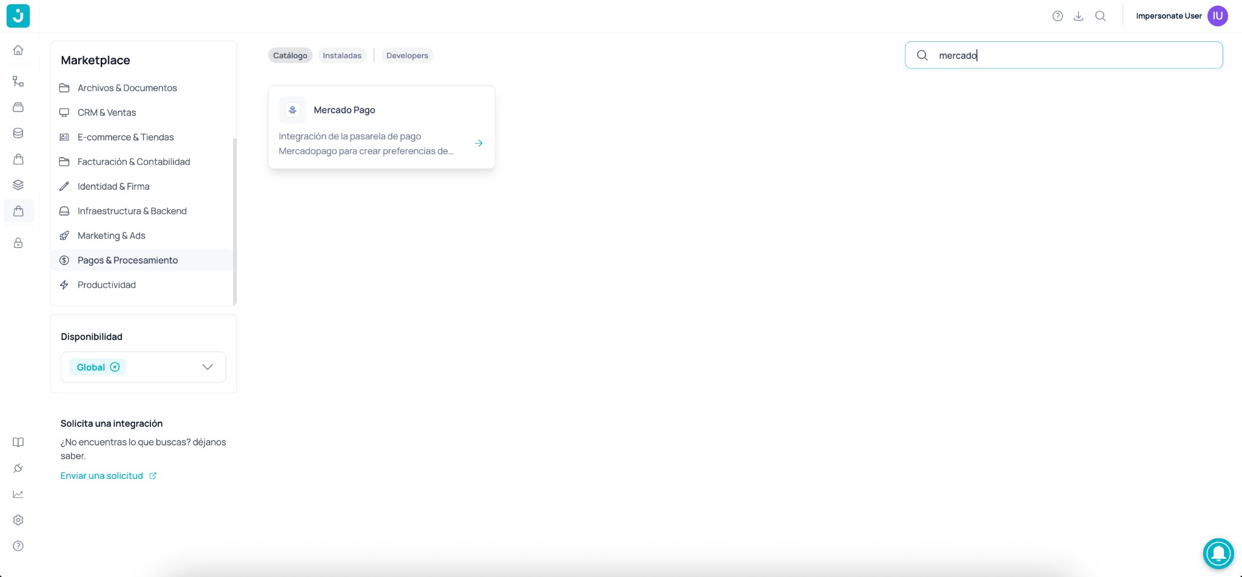Open the layers stack icon in the left sidebar
This screenshot has height=577, width=1242.
18,185
